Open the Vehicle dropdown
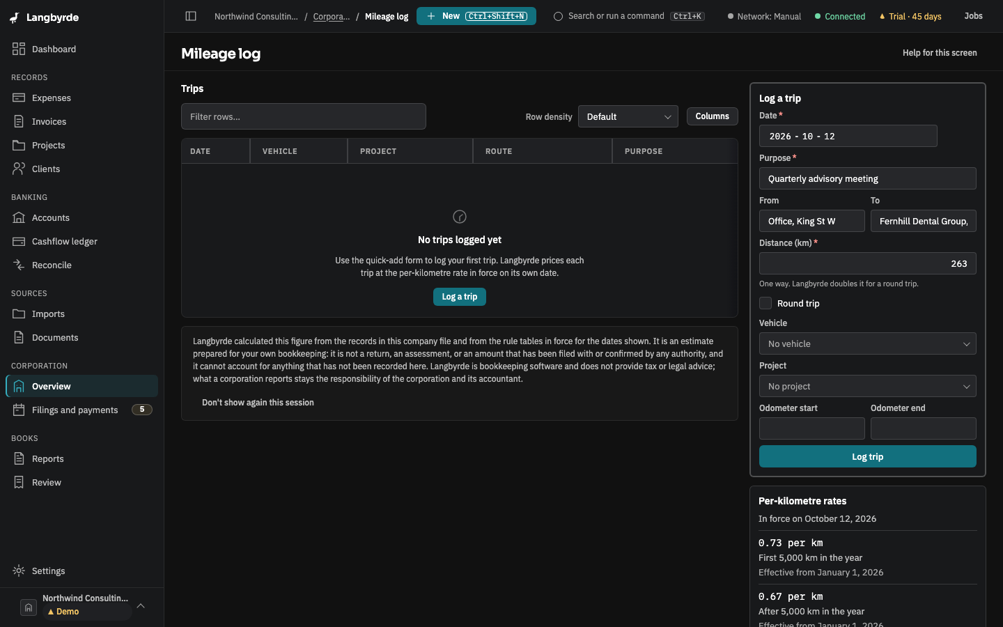The width and height of the screenshot is (1003, 627). pyautogui.click(x=868, y=343)
